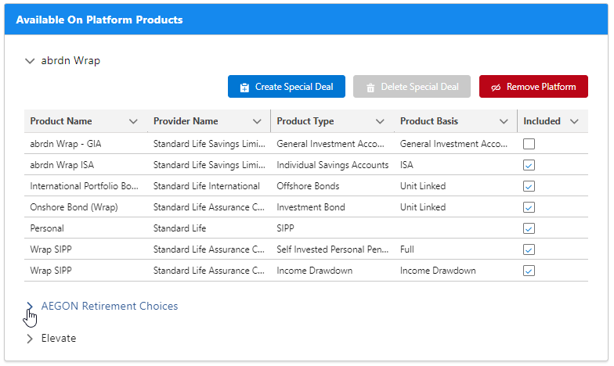Click the Remove Platform button

pyautogui.click(x=533, y=87)
